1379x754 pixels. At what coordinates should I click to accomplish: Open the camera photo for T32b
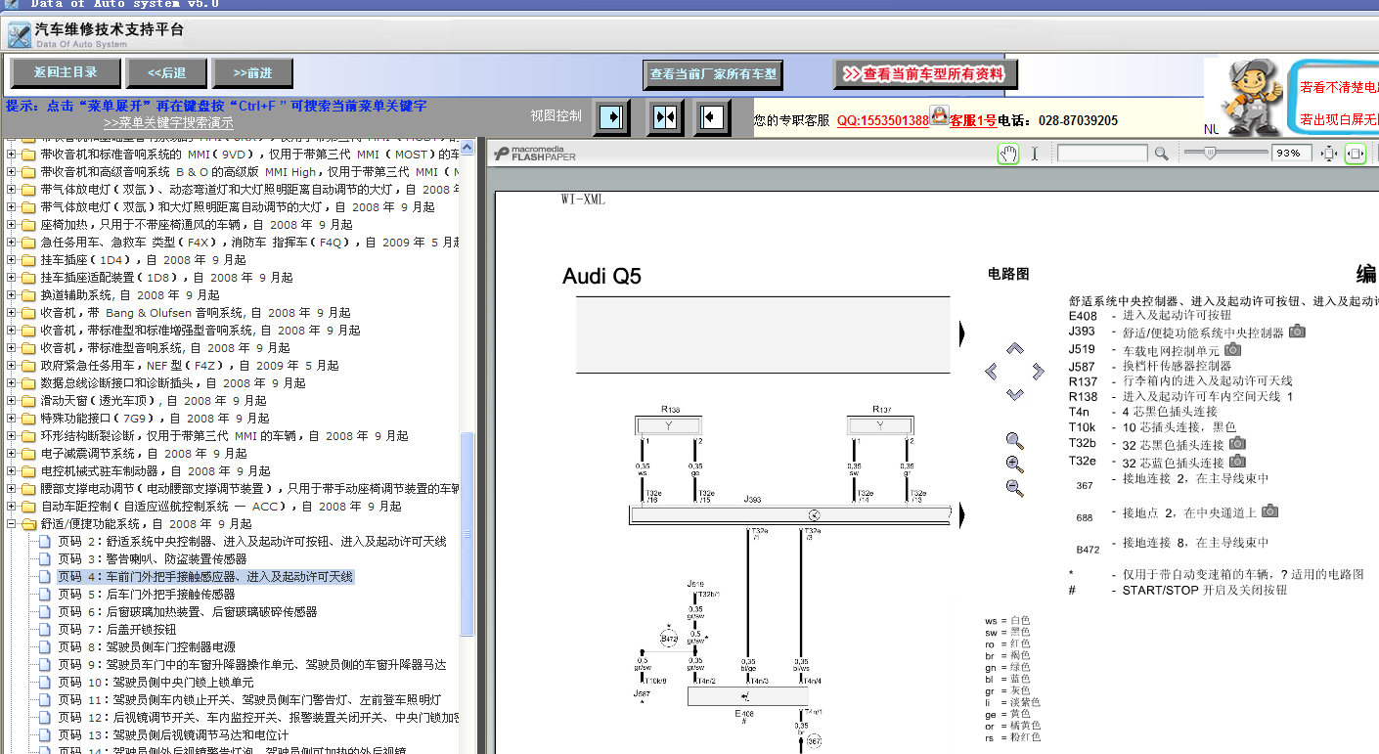coord(1237,444)
